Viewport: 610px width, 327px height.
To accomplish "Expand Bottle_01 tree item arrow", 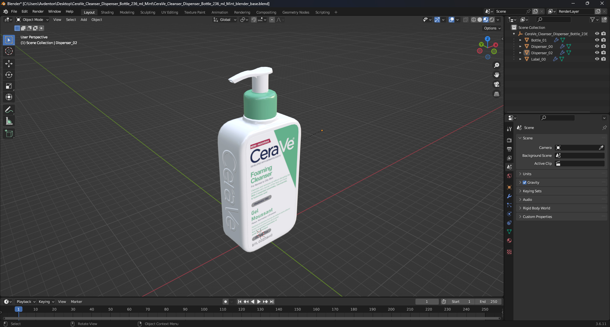I will (520, 40).
